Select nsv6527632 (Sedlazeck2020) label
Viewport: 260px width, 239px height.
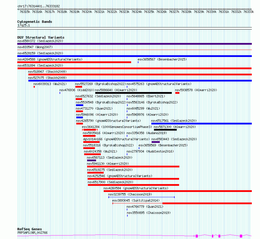click(98, 96)
